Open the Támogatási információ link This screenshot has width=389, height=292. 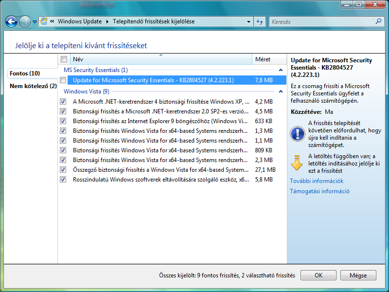(x=319, y=191)
